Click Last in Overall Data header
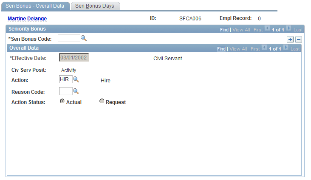Viewport: 311px width, 180px height. click(x=295, y=49)
